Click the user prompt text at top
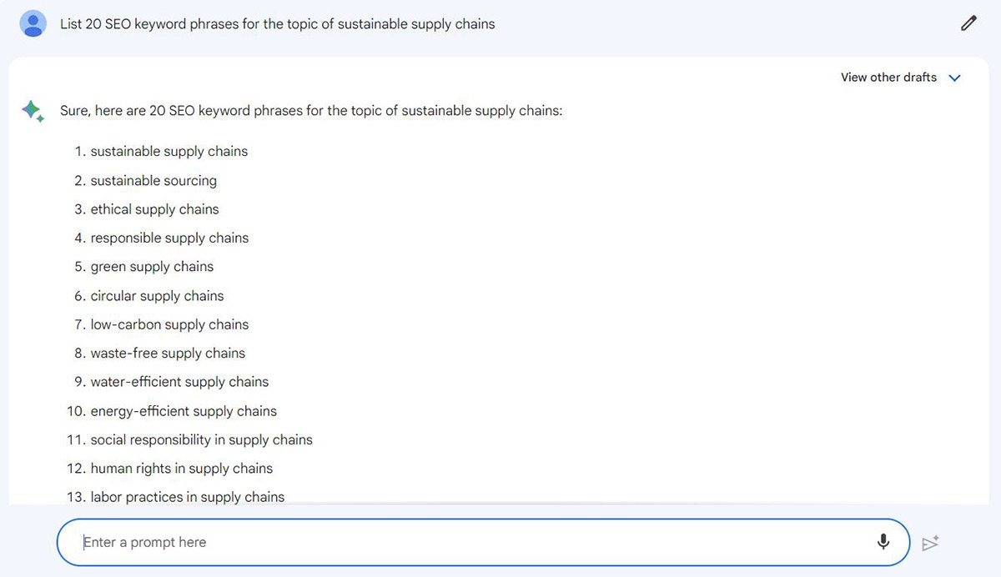 pos(277,24)
